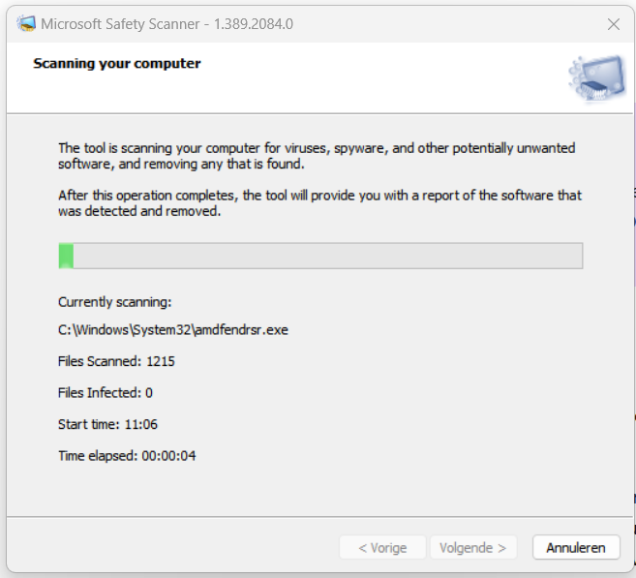Click the 'Start time: 11:06' text

[108, 424]
